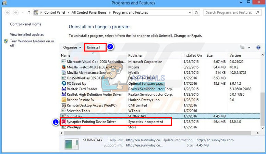The image size is (266, 154).
Task: Select PC Speed Up entry name
Action: [x=76, y=84]
